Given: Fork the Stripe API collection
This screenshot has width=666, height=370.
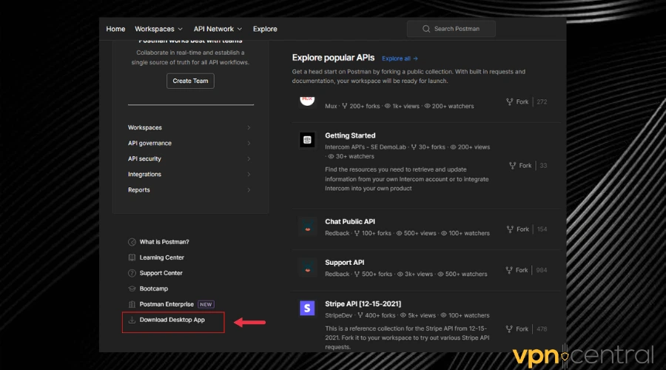Looking at the screenshot, I should (517, 329).
